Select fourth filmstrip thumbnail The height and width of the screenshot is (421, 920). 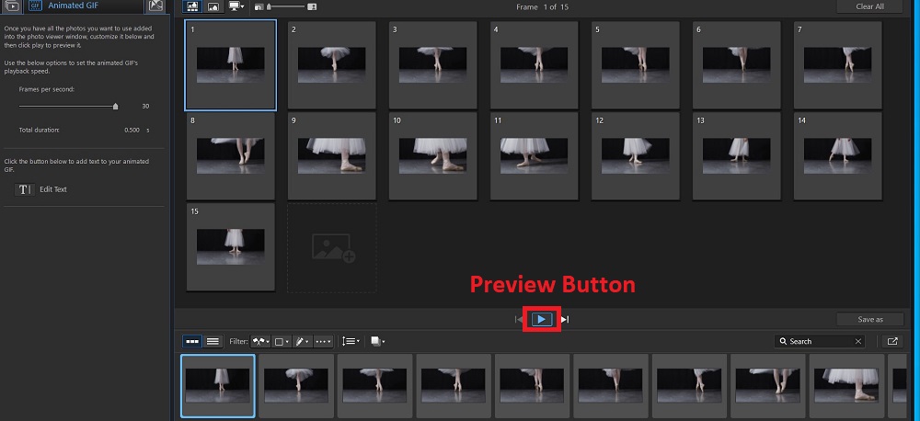tap(454, 386)
